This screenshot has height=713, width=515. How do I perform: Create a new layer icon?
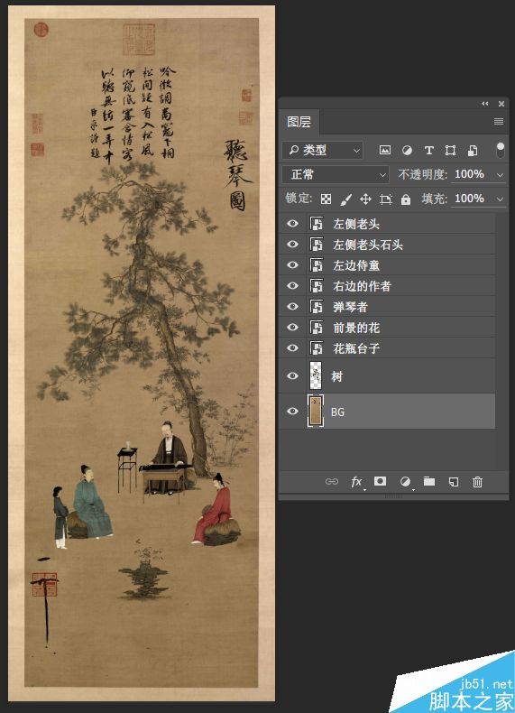tap(453, 482)
